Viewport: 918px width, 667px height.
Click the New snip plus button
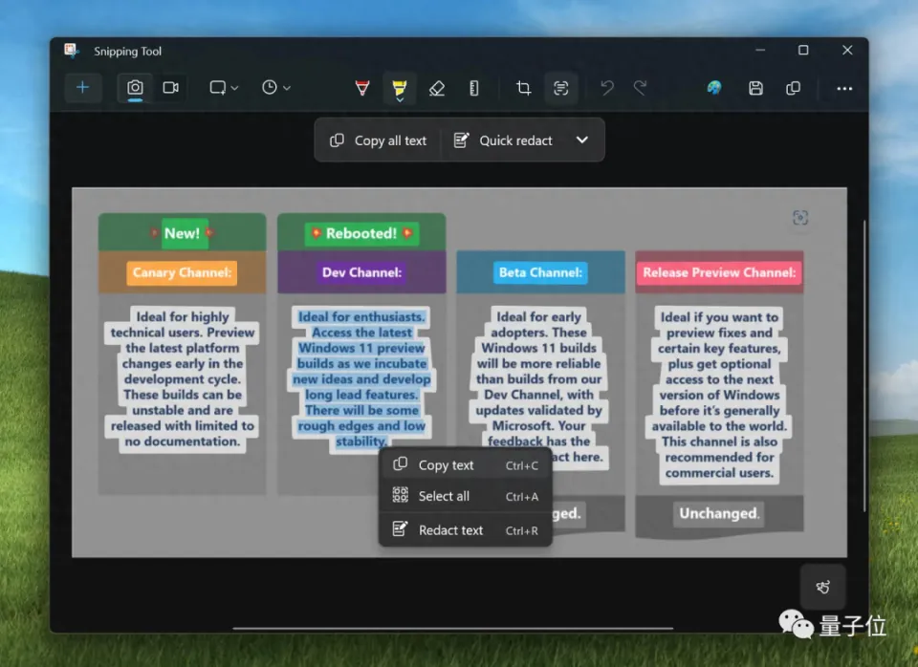83,88
